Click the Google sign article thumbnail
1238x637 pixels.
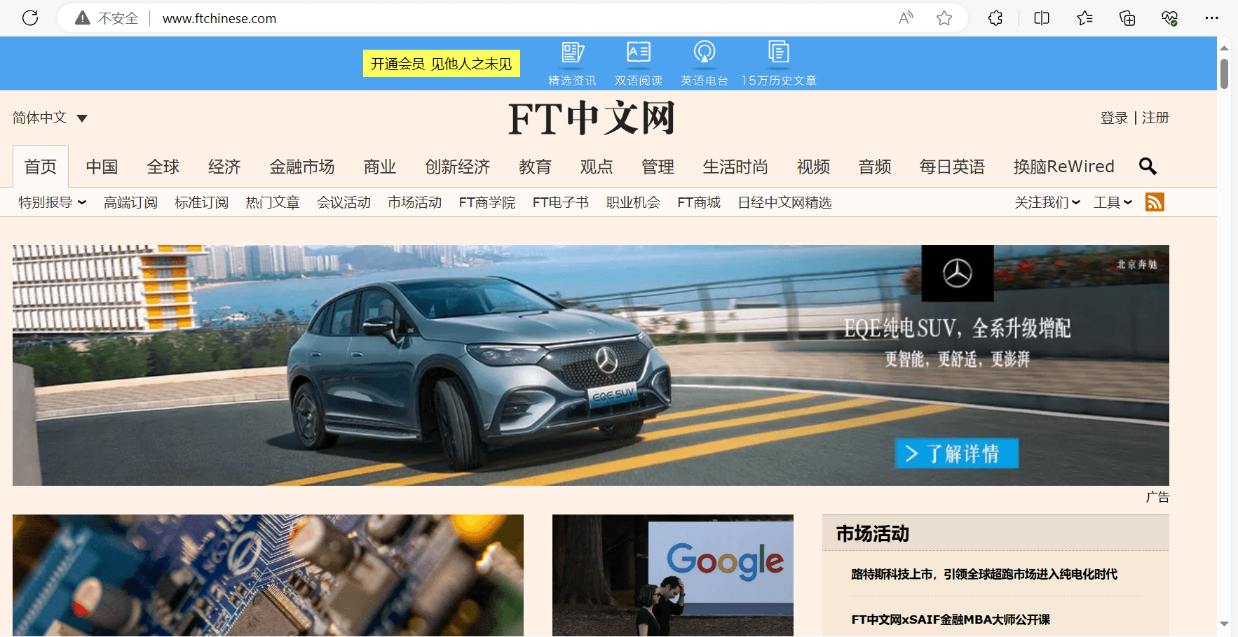pyautogui.click(x=673, y=575)
